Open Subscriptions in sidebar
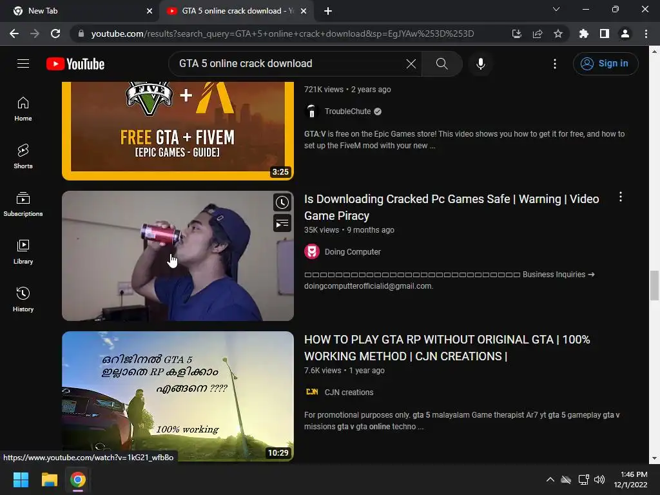 click(23, 204)
